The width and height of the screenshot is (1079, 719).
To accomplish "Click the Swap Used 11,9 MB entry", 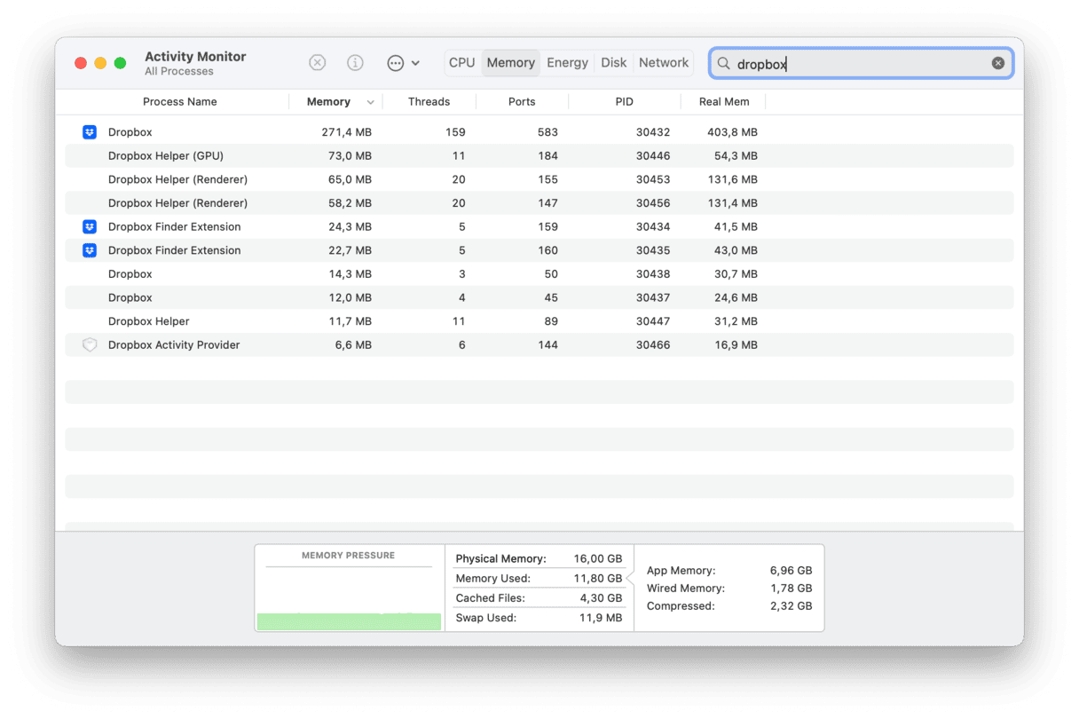I will [x=539, y=618].
